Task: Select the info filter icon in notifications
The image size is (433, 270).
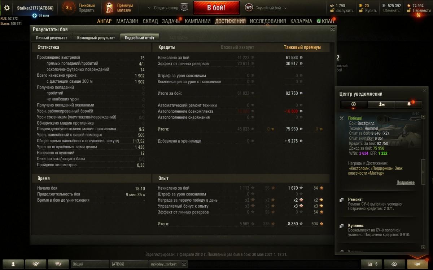Action: 354,104
